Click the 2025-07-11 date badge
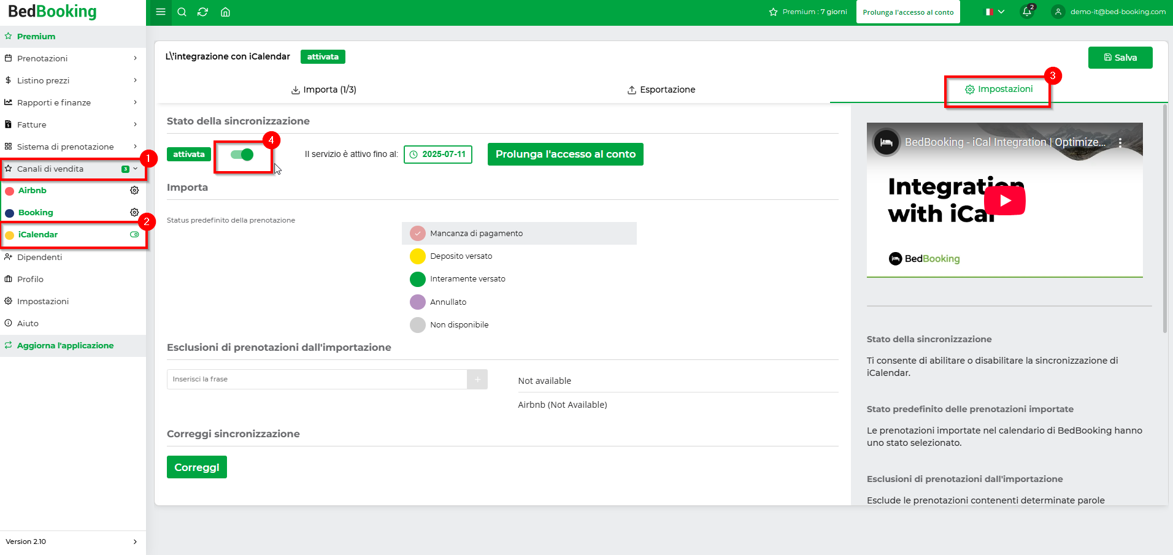The image size is (1173, 555). click(x=438, y=155)
